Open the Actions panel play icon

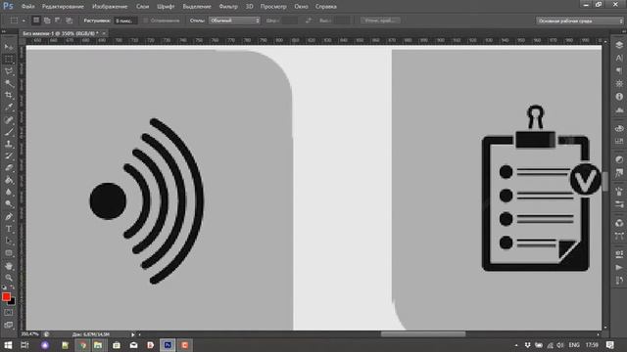619,267
